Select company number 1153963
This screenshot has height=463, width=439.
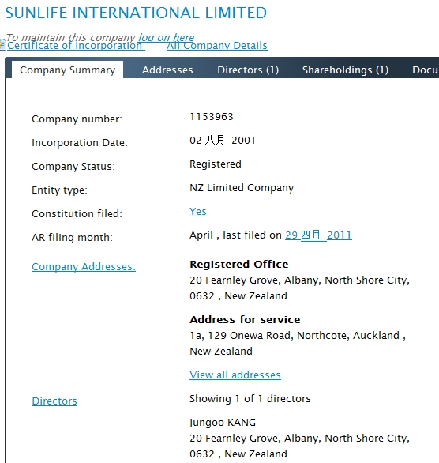tap(212, 117)
